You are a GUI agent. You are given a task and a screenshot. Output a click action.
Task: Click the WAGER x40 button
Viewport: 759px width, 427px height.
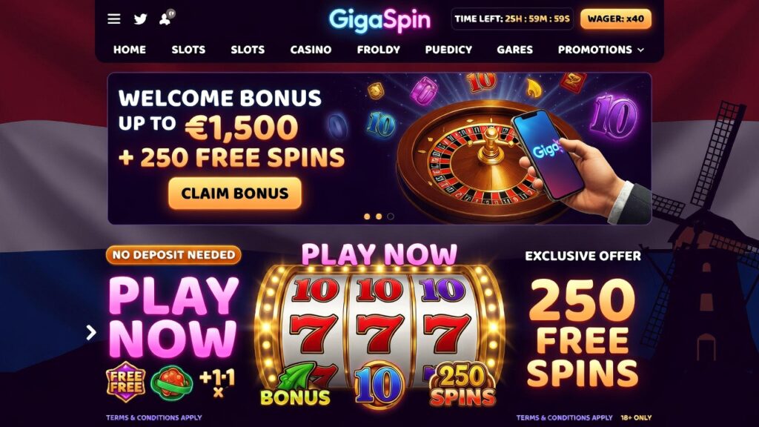616,19
